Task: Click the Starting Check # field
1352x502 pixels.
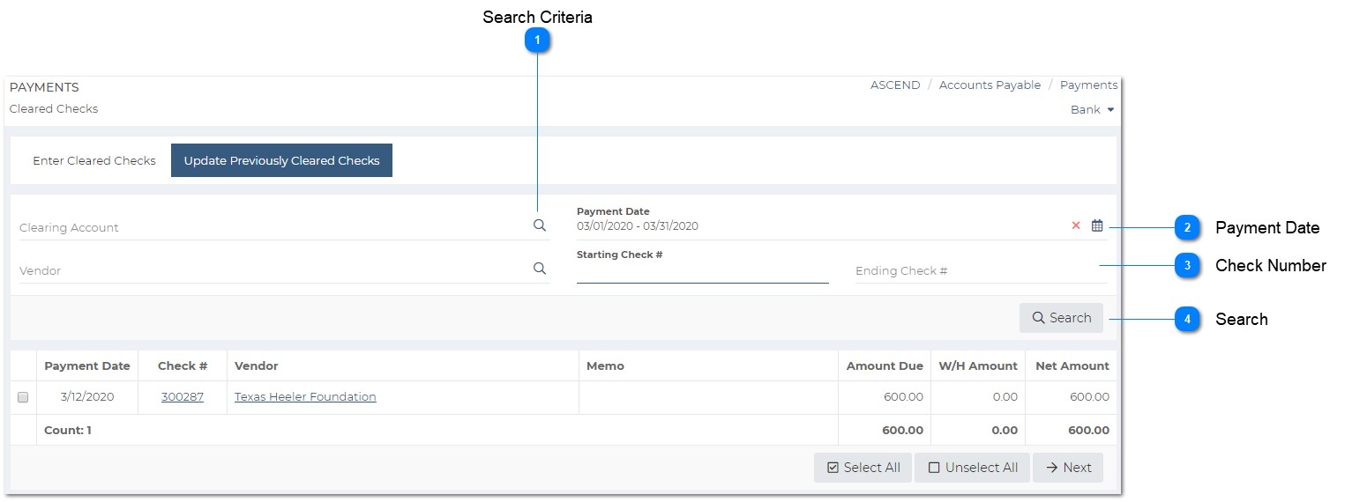Action: point(703,272)
